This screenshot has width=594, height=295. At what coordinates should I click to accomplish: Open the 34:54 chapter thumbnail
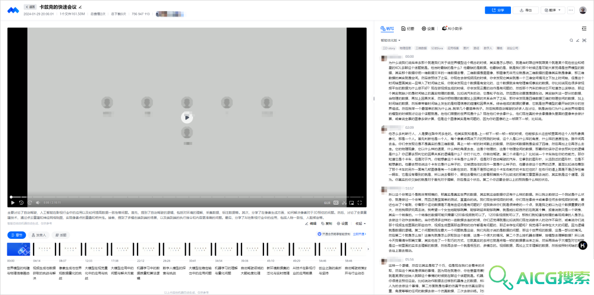click(x=226, y=249)
